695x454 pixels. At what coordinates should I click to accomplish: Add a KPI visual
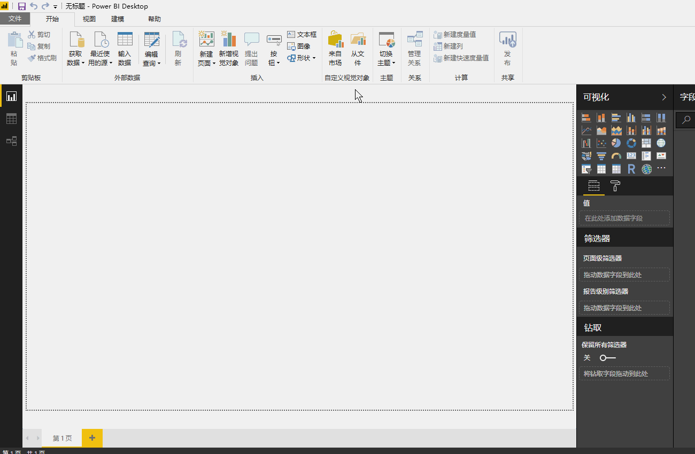(661, 156)
